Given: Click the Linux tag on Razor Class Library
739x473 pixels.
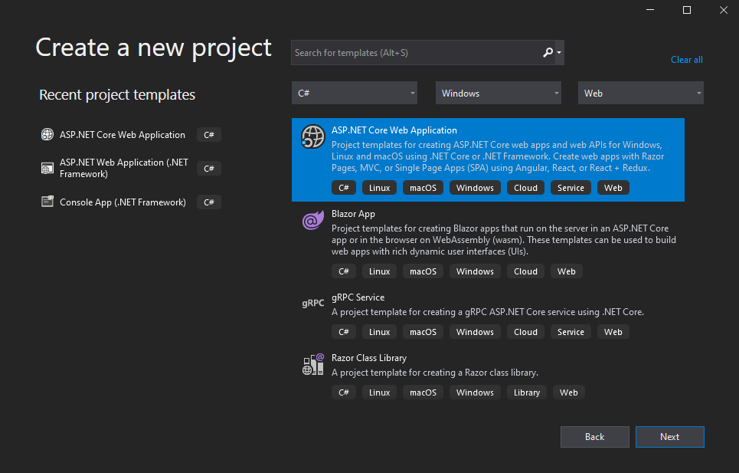Looking at the screenshot, I should (x=379, y=393).
